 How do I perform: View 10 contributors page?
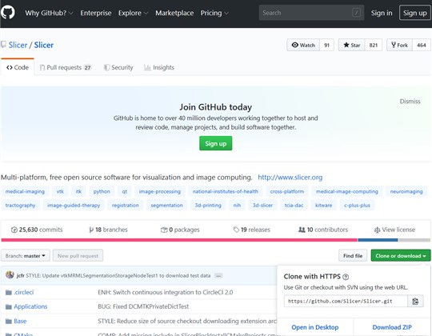tap(323, 230)
